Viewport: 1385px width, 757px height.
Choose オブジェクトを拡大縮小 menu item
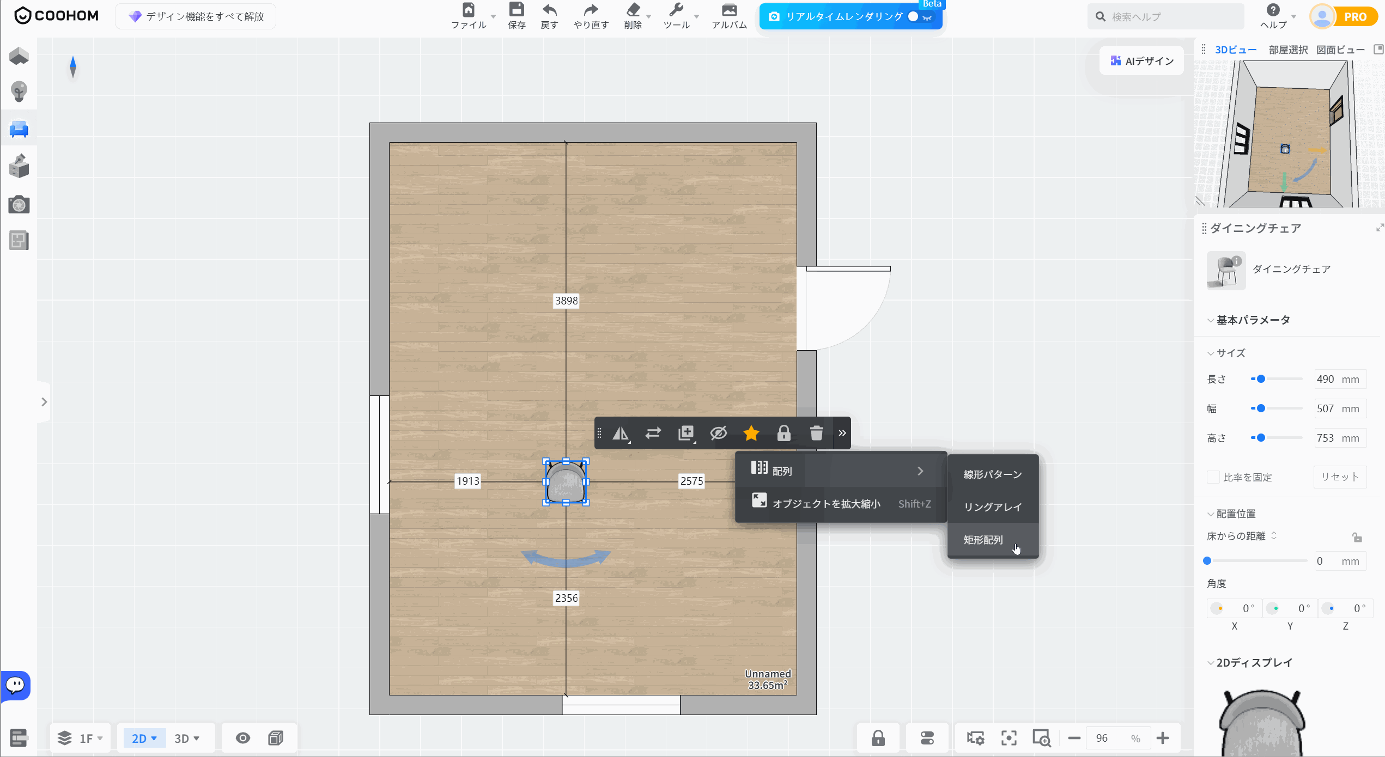(840, 503)
